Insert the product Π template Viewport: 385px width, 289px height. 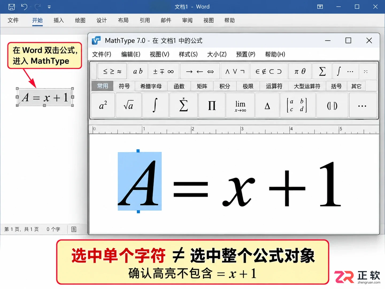[x=212, y=105]
